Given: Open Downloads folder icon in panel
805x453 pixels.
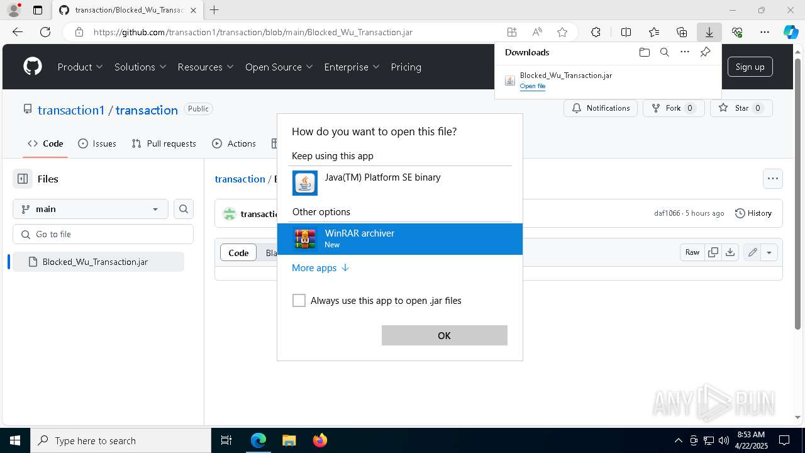Looking at the screenshot, I should click(644, 52).
